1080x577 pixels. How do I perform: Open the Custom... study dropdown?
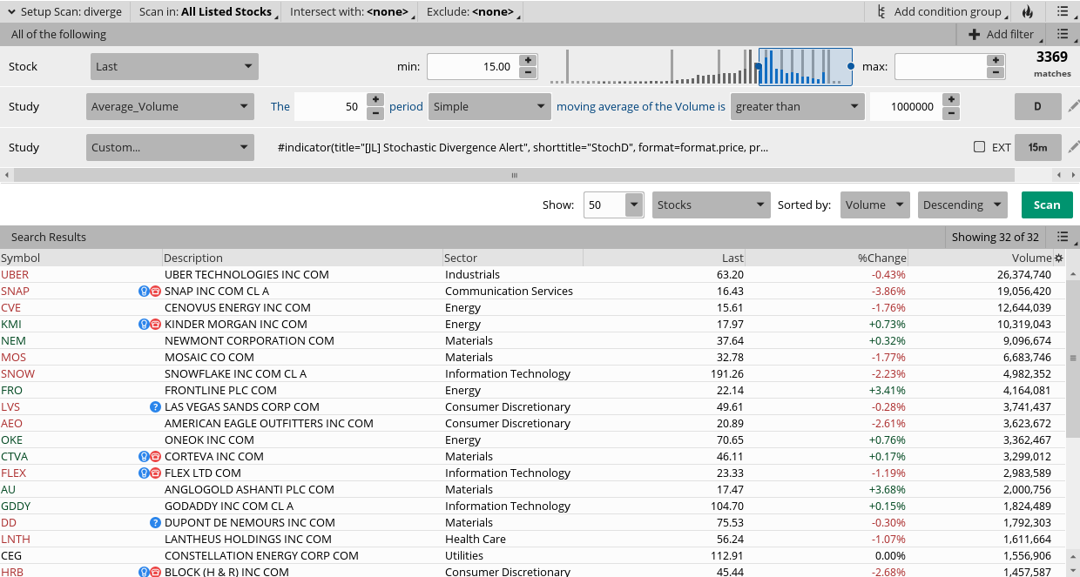(x=170, y=147)
